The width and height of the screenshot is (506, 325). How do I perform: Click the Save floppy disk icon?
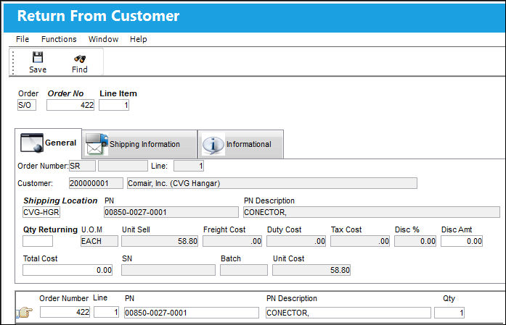[38, 57]
